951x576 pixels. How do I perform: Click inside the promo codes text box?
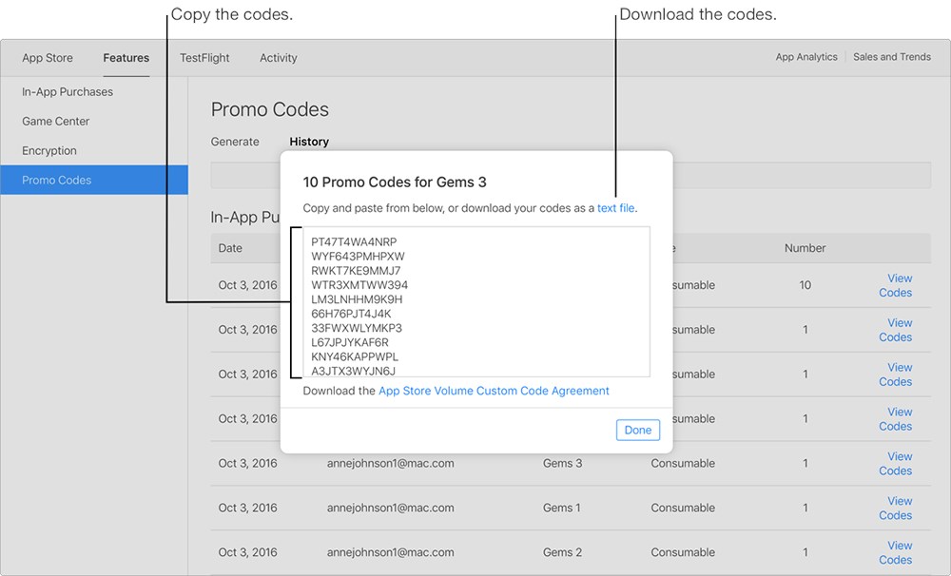pos(476,302)
